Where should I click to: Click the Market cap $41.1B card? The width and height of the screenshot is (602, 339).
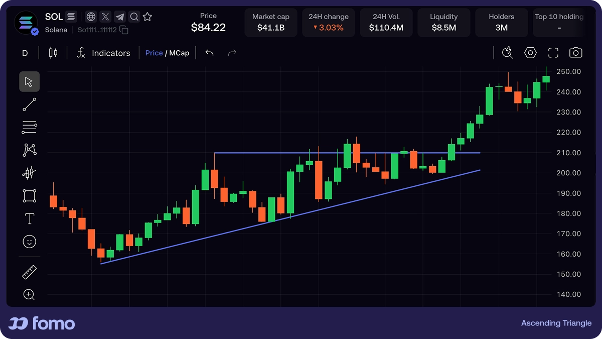point(271,23)
